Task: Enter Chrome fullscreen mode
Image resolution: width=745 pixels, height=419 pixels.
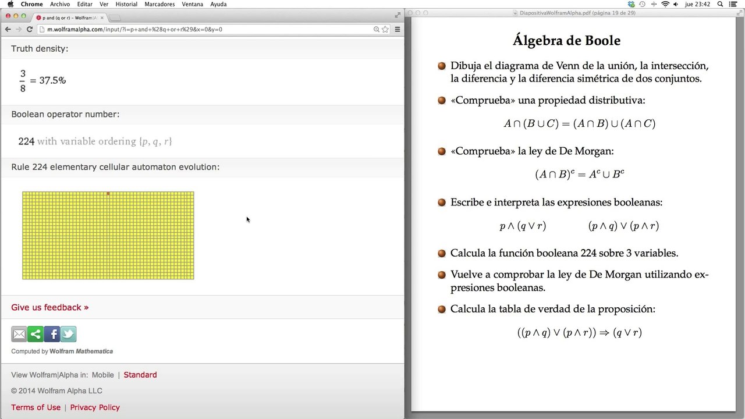Action: [398, 15]
